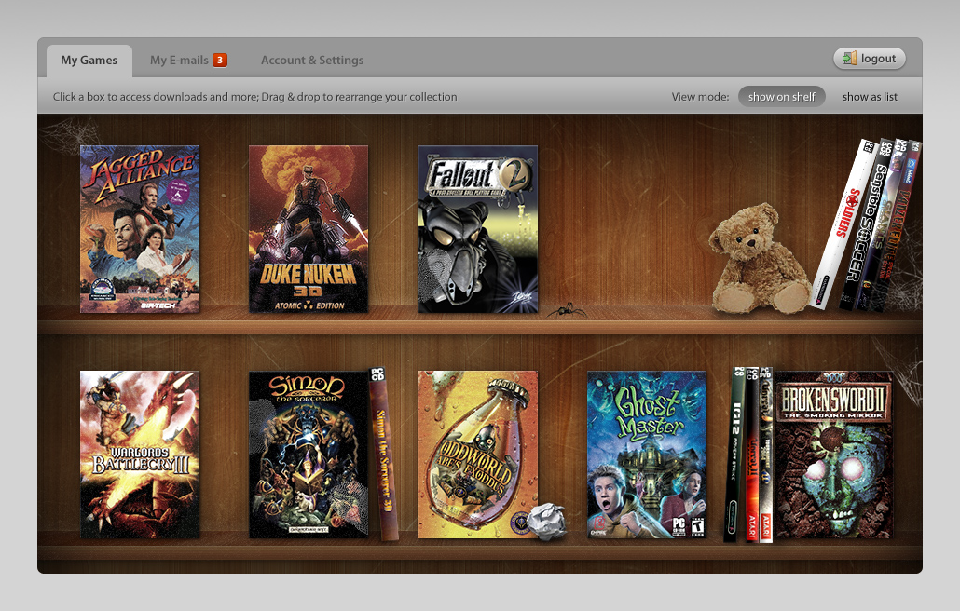Pick the Simon the Sorcerer 3D box spine

tap(383, 454)
